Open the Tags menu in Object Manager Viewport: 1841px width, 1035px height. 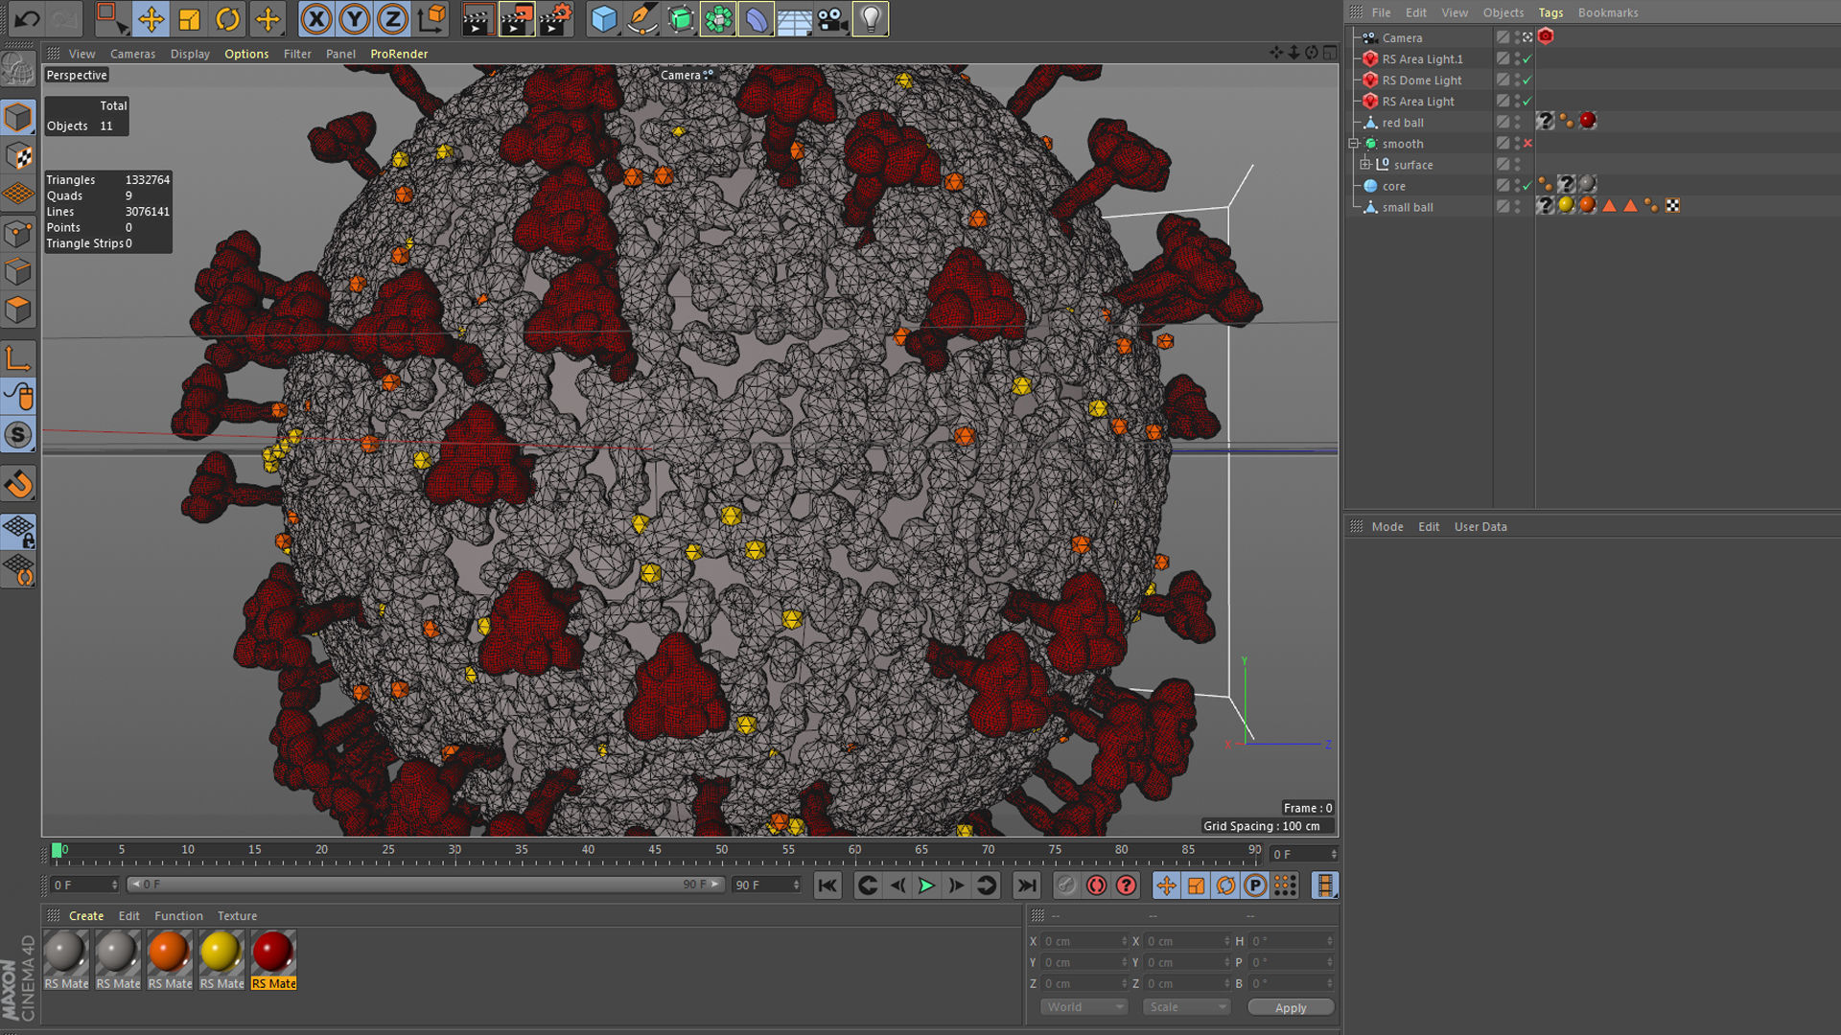click(1550, 12)
